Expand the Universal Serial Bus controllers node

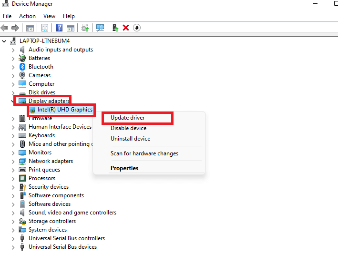click(13, 238)
